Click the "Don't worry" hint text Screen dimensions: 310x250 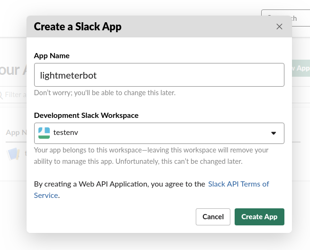click(105, 93)
